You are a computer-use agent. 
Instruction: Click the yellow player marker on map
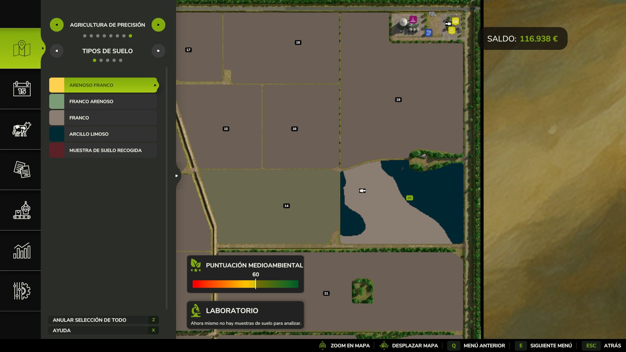tap(452, 31)
